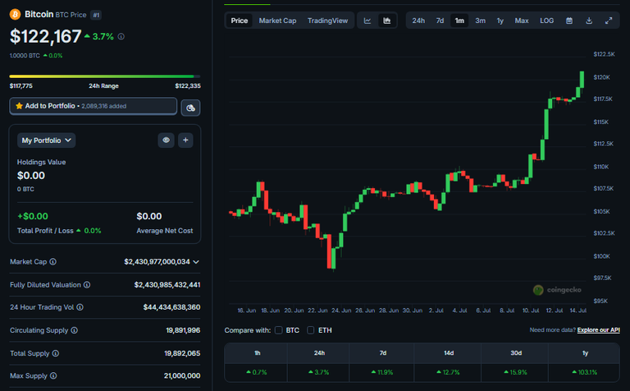This screenshot has height=391, width=630.
Task: Expand the Market Cap value chevron
Action: (196, 262)
